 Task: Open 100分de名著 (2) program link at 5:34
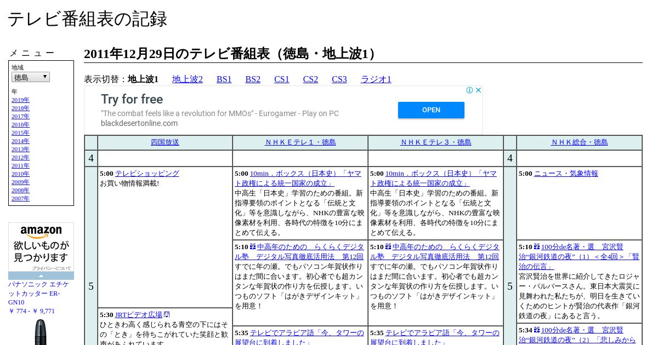coord(577,335)
